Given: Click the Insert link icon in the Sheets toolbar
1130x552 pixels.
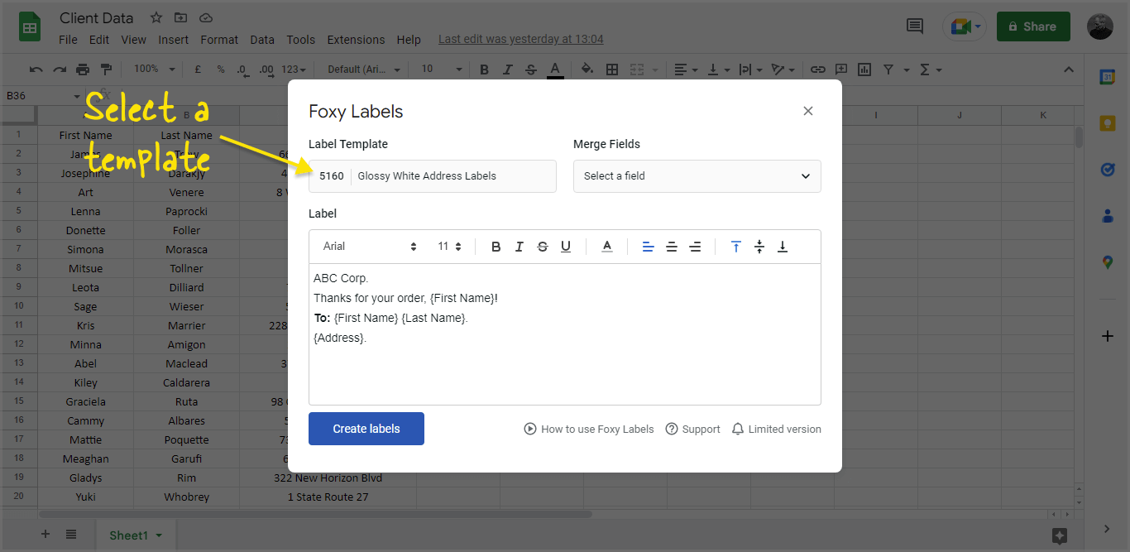Looking at the screenshot, I should 817,70.
